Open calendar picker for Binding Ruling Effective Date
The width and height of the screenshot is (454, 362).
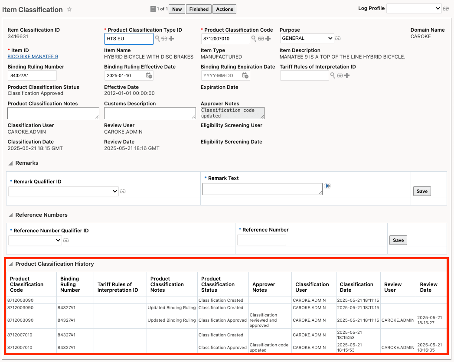tap(149, 75)
